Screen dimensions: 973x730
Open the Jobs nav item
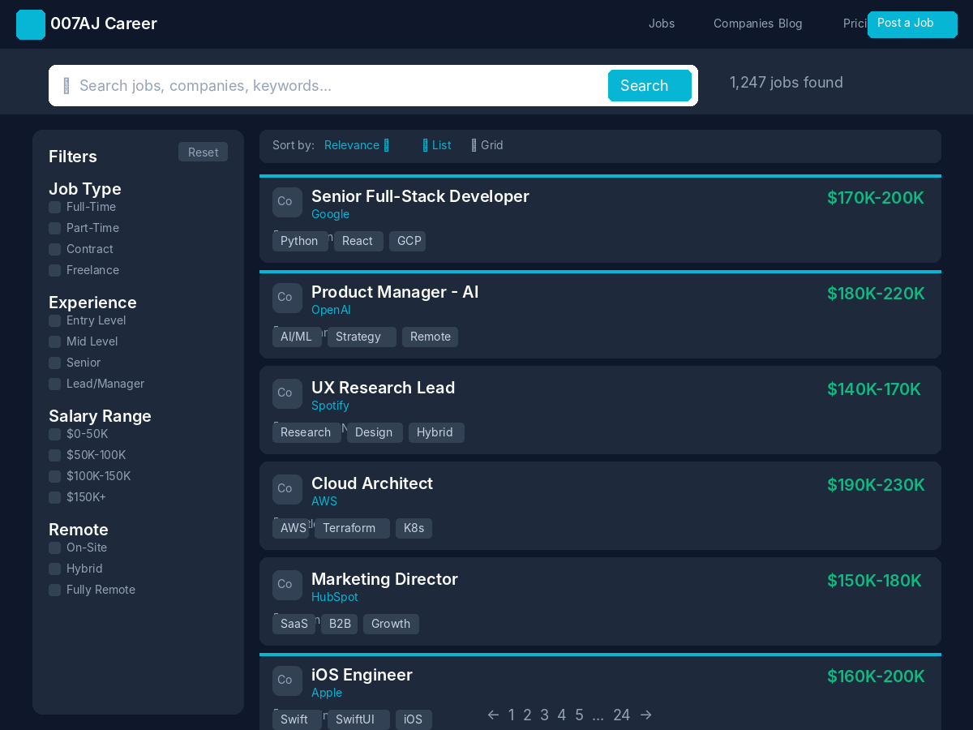pos(662,24)
